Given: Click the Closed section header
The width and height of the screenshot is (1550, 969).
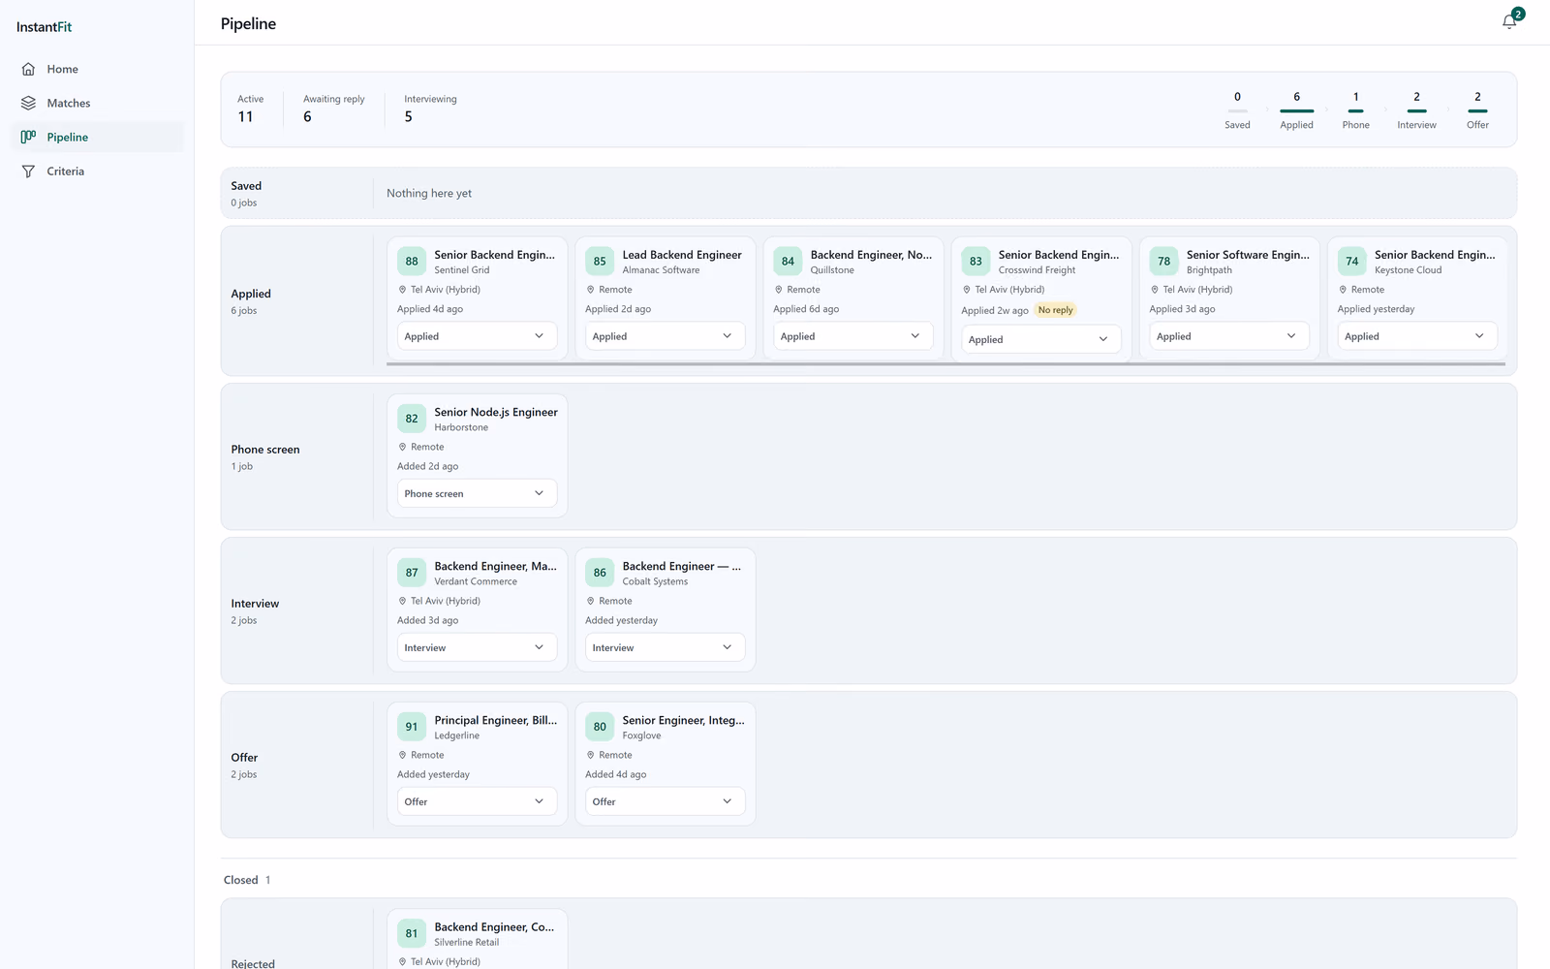Looking at the screenshot, I should (247, 880).
